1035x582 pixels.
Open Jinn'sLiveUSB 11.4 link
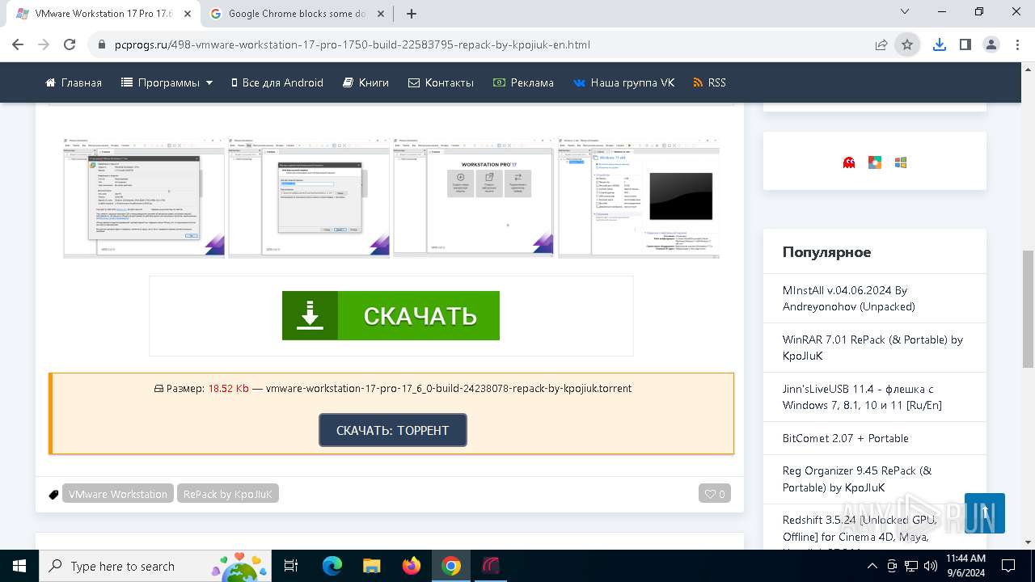click(x=862, y=397)
